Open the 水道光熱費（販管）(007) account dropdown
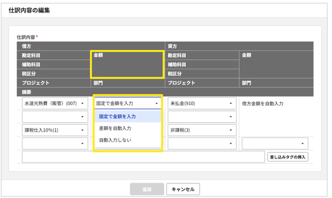Viewport: 332px width, 198px height. click(55, 103)
